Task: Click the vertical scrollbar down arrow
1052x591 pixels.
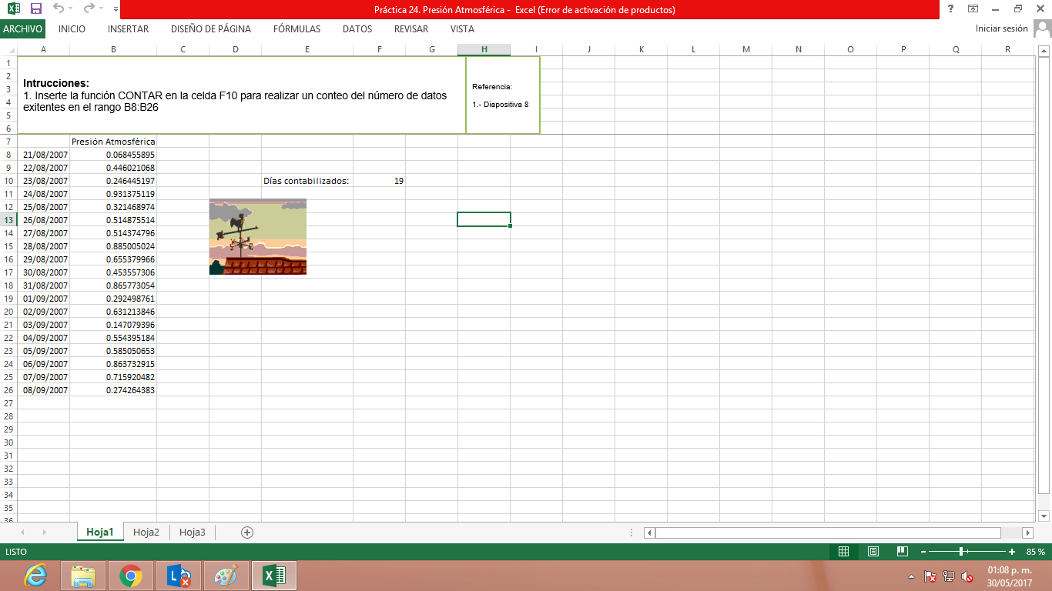Action: [1044, 516]
